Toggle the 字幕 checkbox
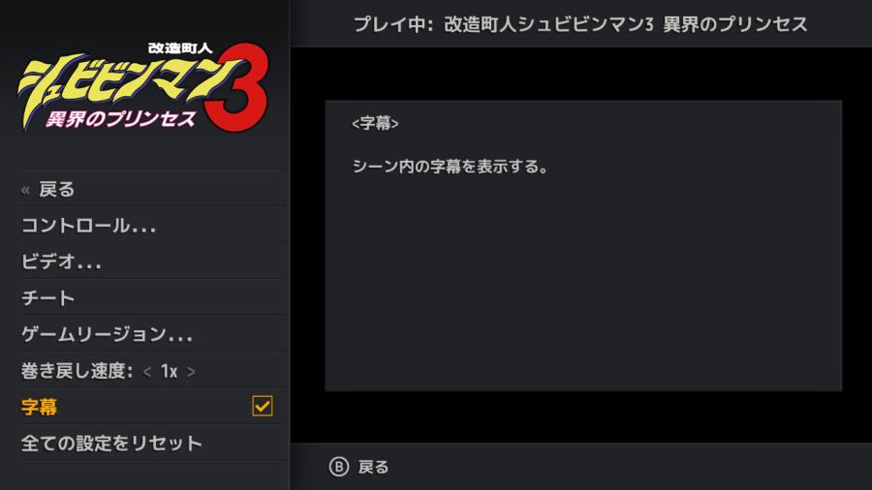The height and width of the screenshot is (490, 872). pos(263,406)
